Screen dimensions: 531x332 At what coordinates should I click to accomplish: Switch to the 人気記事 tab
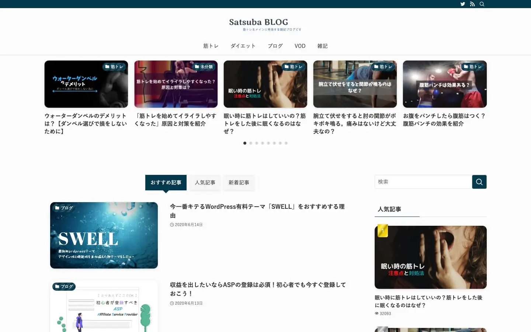click(x=205, y=182)
